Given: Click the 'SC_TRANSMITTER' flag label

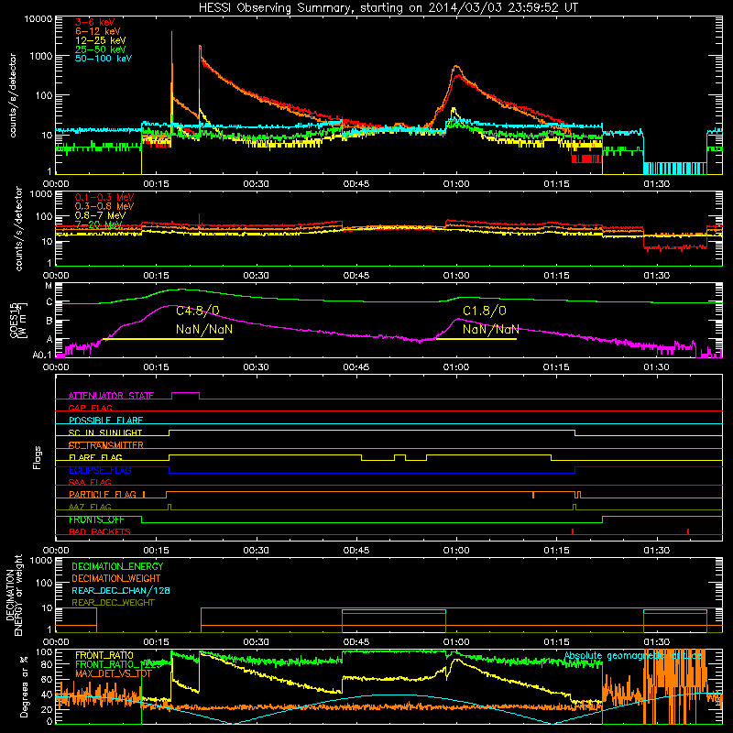Looking at the screenshot, I should [106, 445].
